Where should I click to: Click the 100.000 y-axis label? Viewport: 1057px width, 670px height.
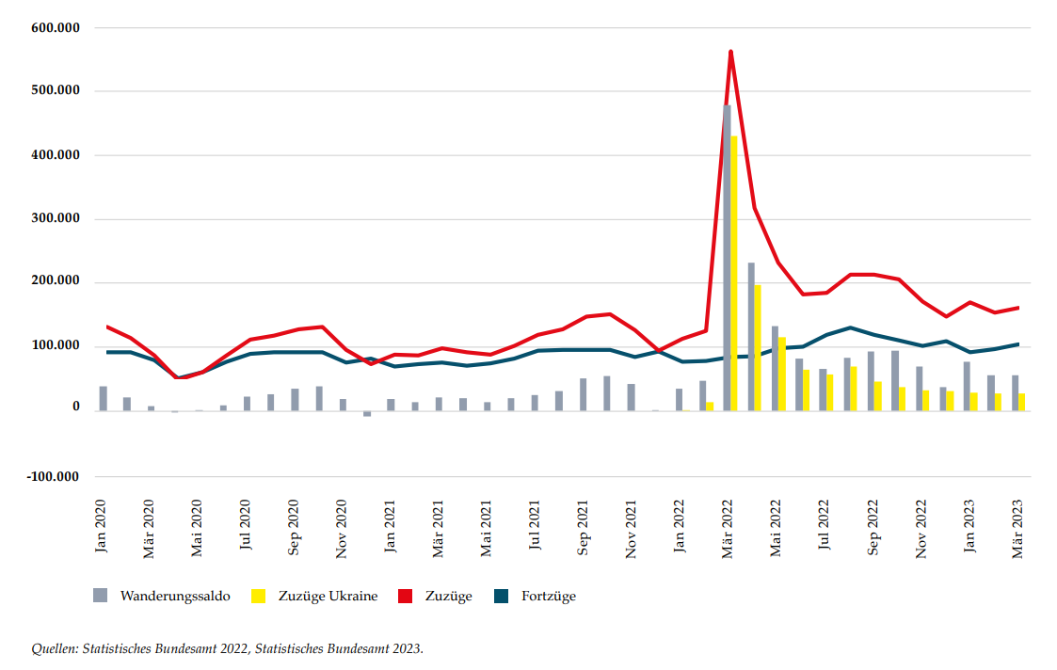[x=56, y=345]
